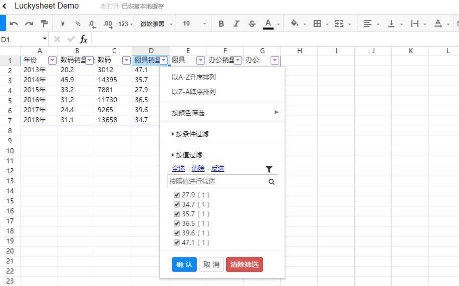Decrease decimal places

pos(92,24)
